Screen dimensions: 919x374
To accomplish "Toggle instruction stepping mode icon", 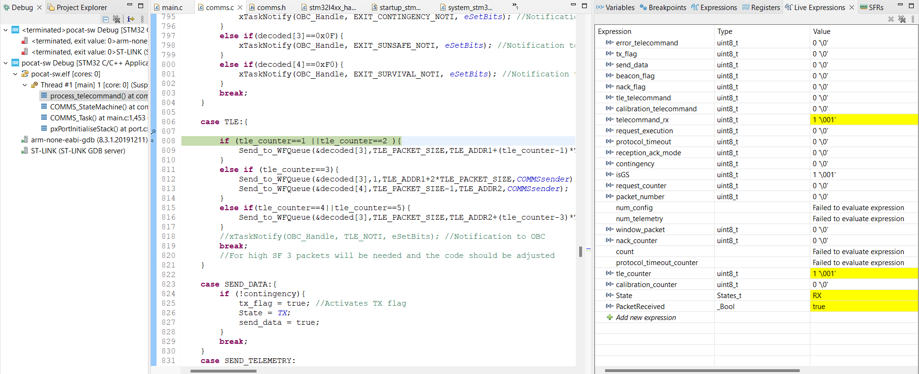I will (131, 19).
